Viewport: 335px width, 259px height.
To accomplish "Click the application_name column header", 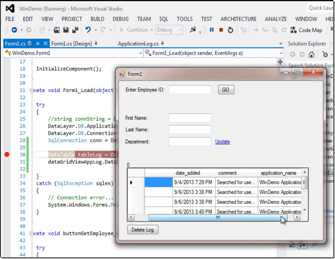I will 279,173.
